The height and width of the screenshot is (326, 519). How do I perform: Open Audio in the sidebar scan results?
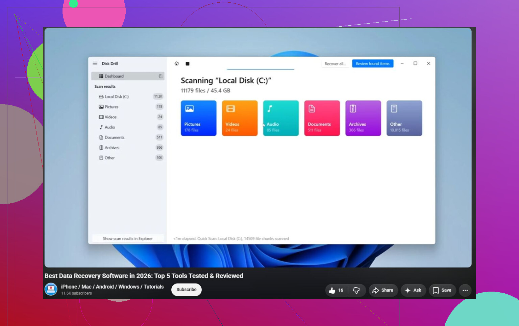(128, 127)
